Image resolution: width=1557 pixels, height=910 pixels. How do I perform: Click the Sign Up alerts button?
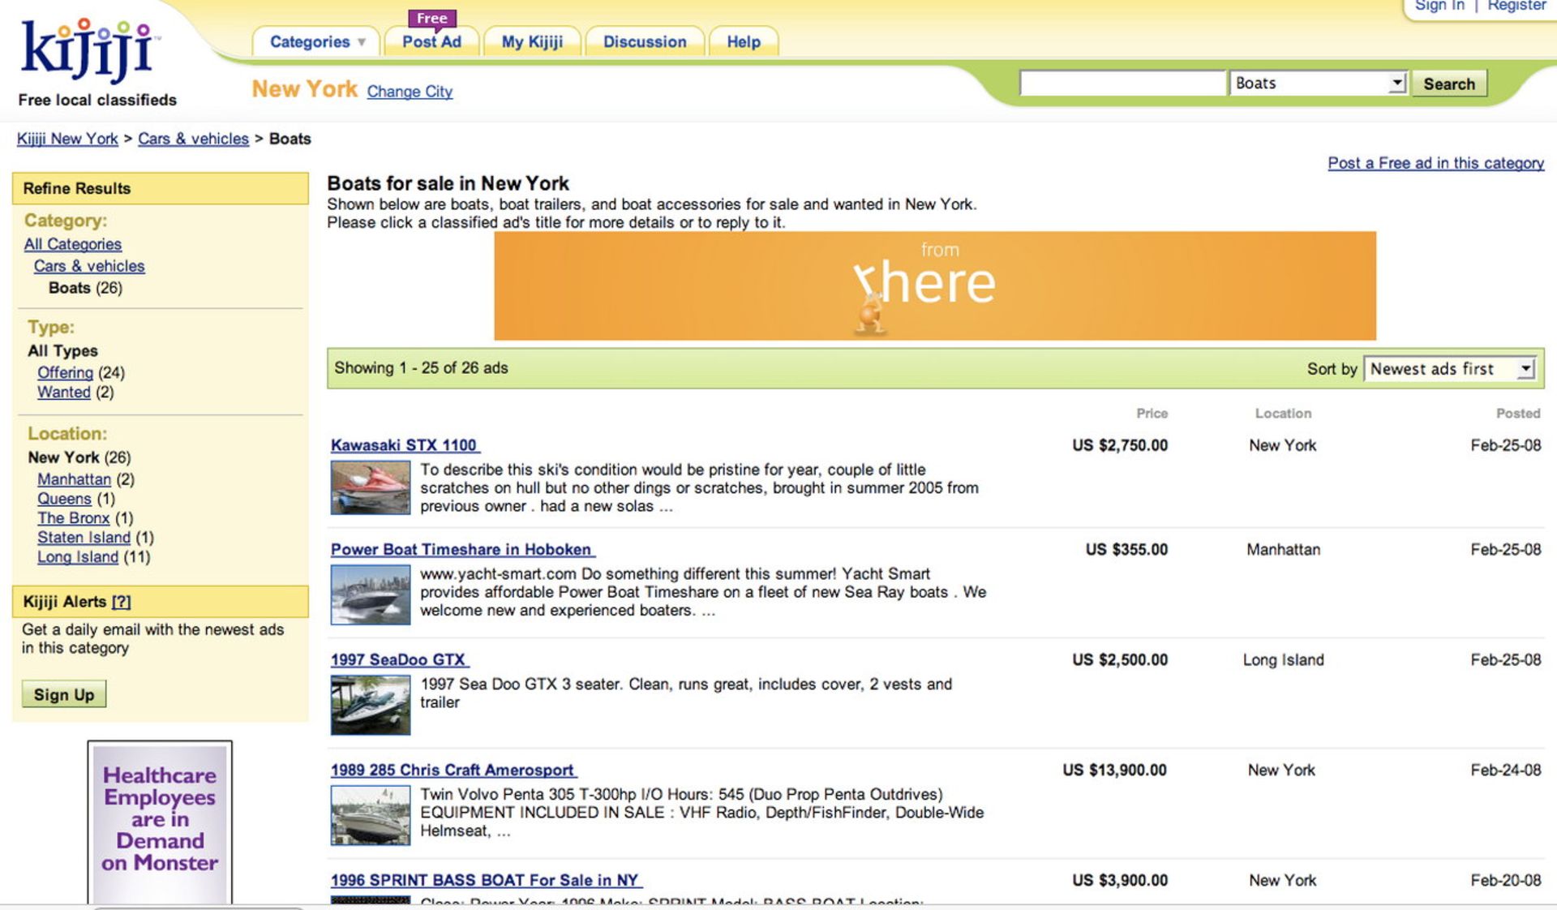64,695
